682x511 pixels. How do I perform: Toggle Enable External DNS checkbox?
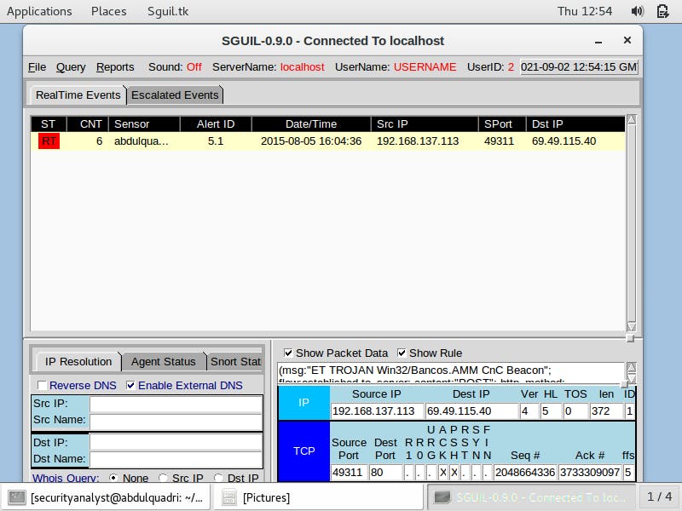tap(130, 386)
